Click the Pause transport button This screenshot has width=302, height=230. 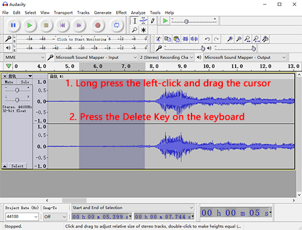(x=13, y=25)
